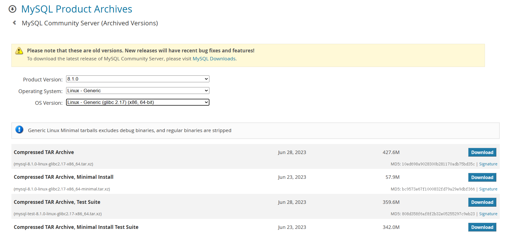The image size is (508, 236).
Task: Click the download circle icon beside page title
Action: point(13,9)
